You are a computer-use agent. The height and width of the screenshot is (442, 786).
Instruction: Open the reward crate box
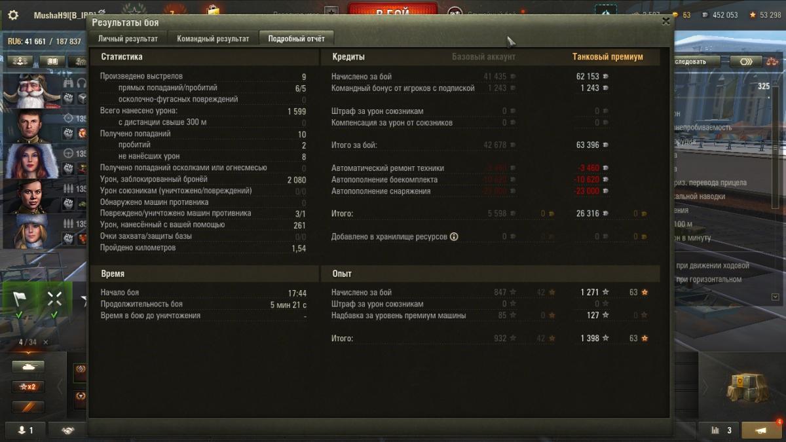(747, 387)
